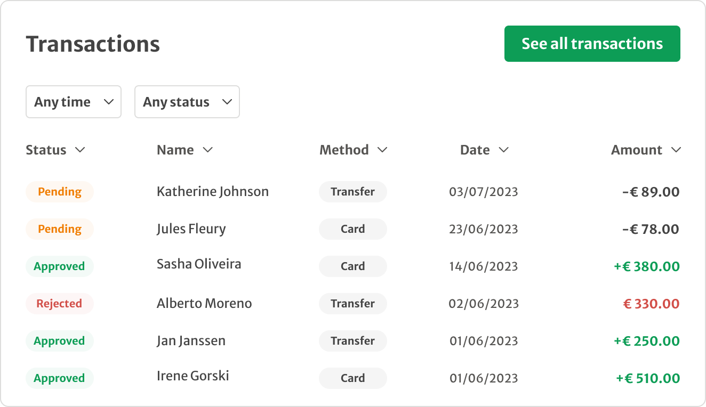The height and width of the screenshot is (407, 706).
Task: Select the Rejected status badge
Action: coord(59,304)
